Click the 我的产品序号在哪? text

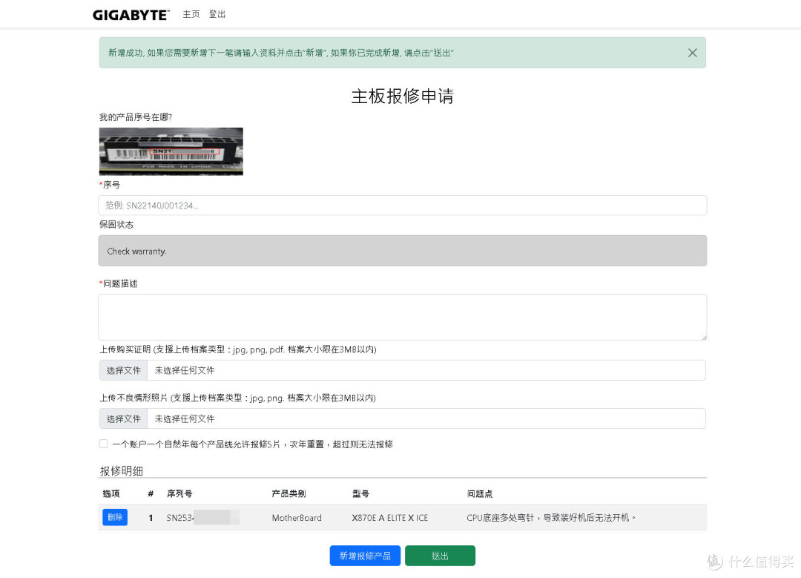pos(136,117)
